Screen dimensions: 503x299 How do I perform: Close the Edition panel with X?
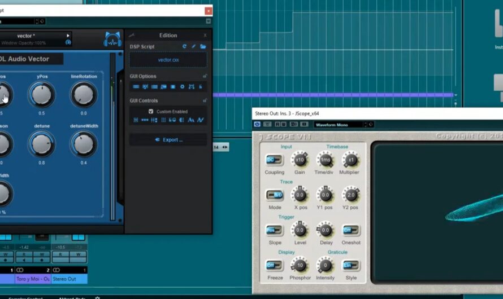[x=205, y=35]
